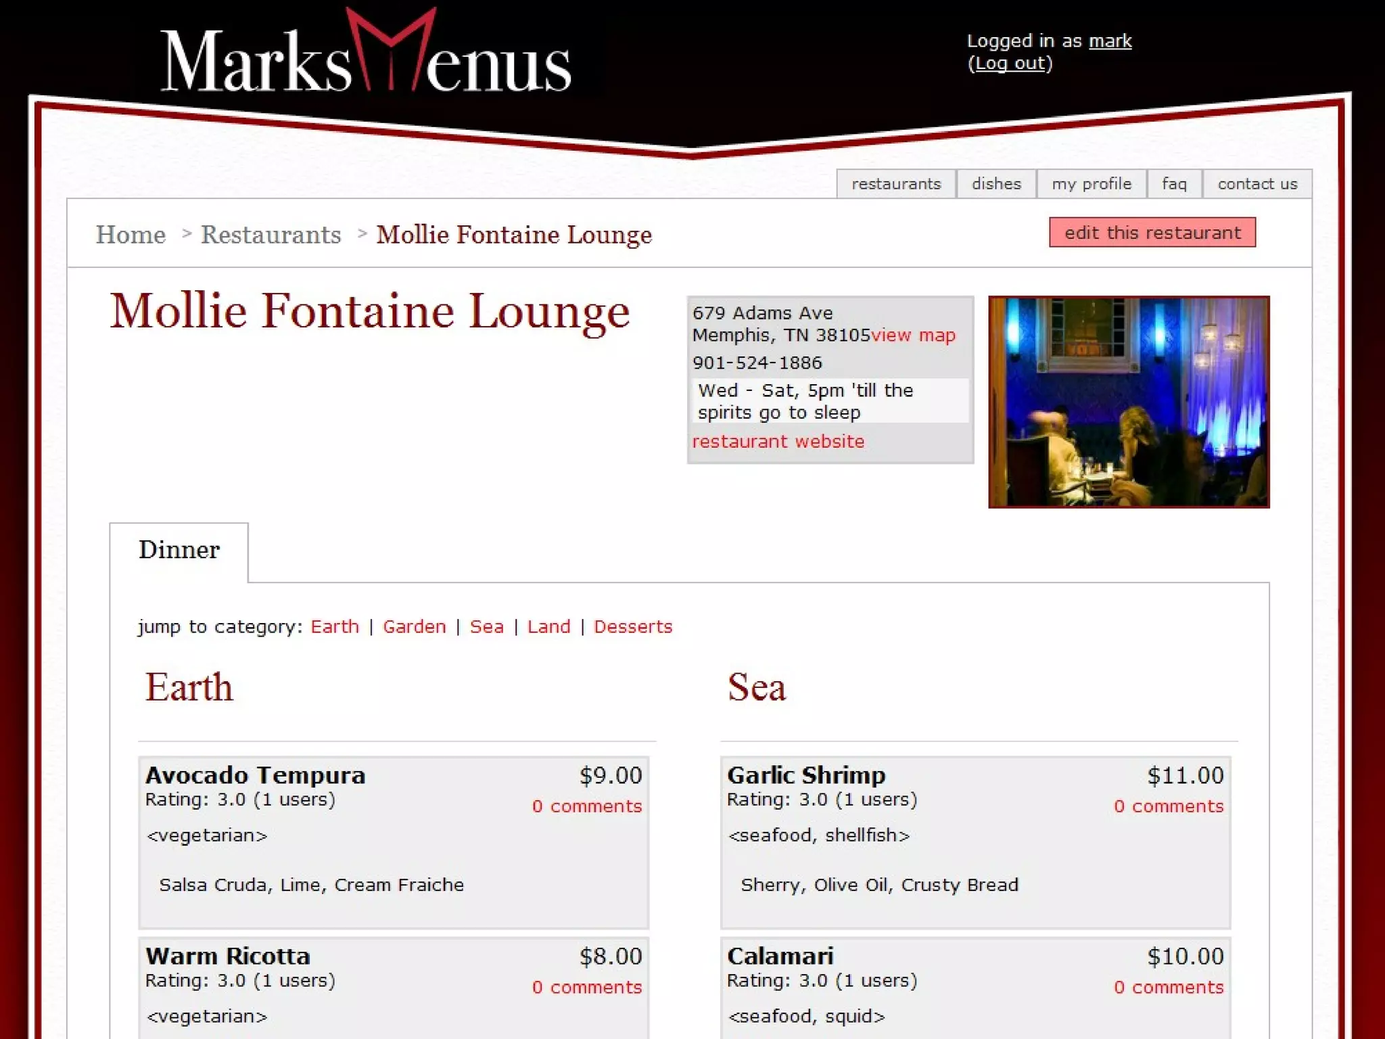
Task: Open the view map link
Action: [x=913, y=335]
